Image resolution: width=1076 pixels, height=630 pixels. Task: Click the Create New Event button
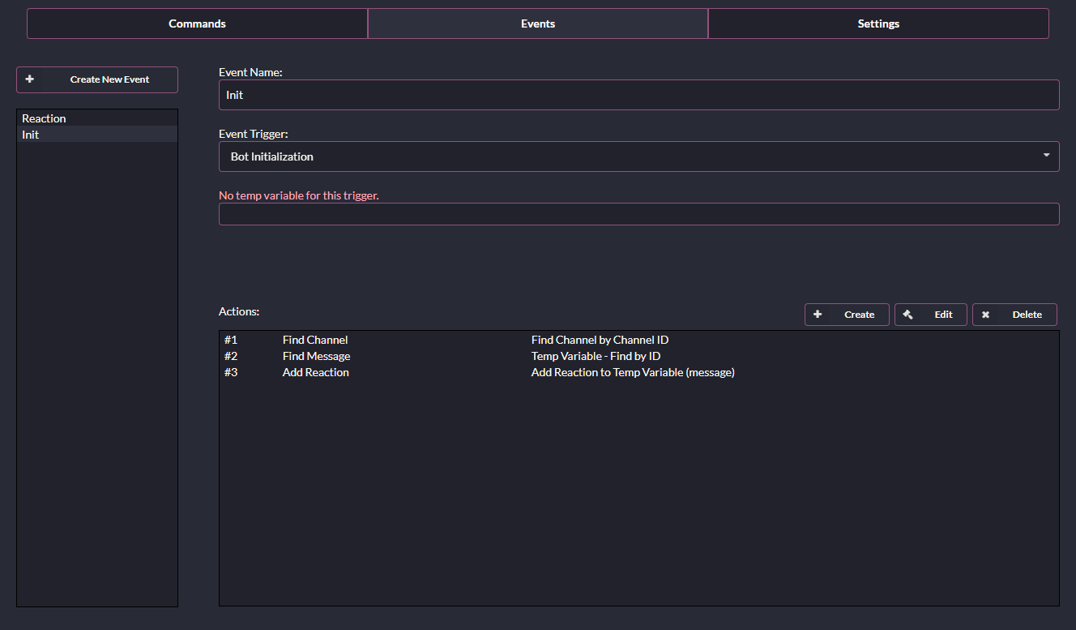click(x=97, y=79)
